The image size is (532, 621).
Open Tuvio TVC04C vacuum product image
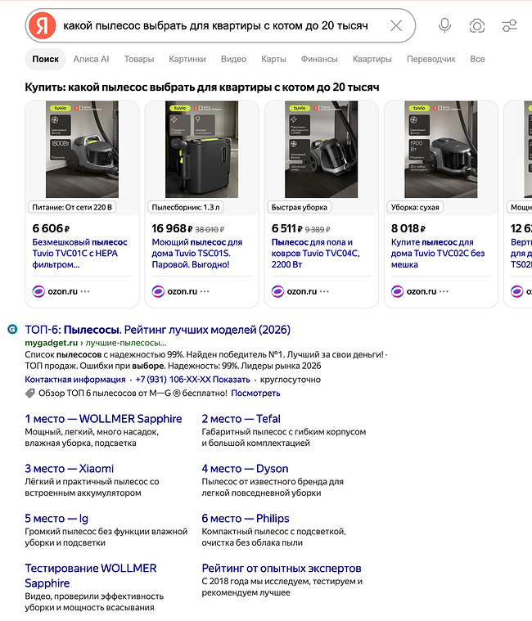point(322,149)
